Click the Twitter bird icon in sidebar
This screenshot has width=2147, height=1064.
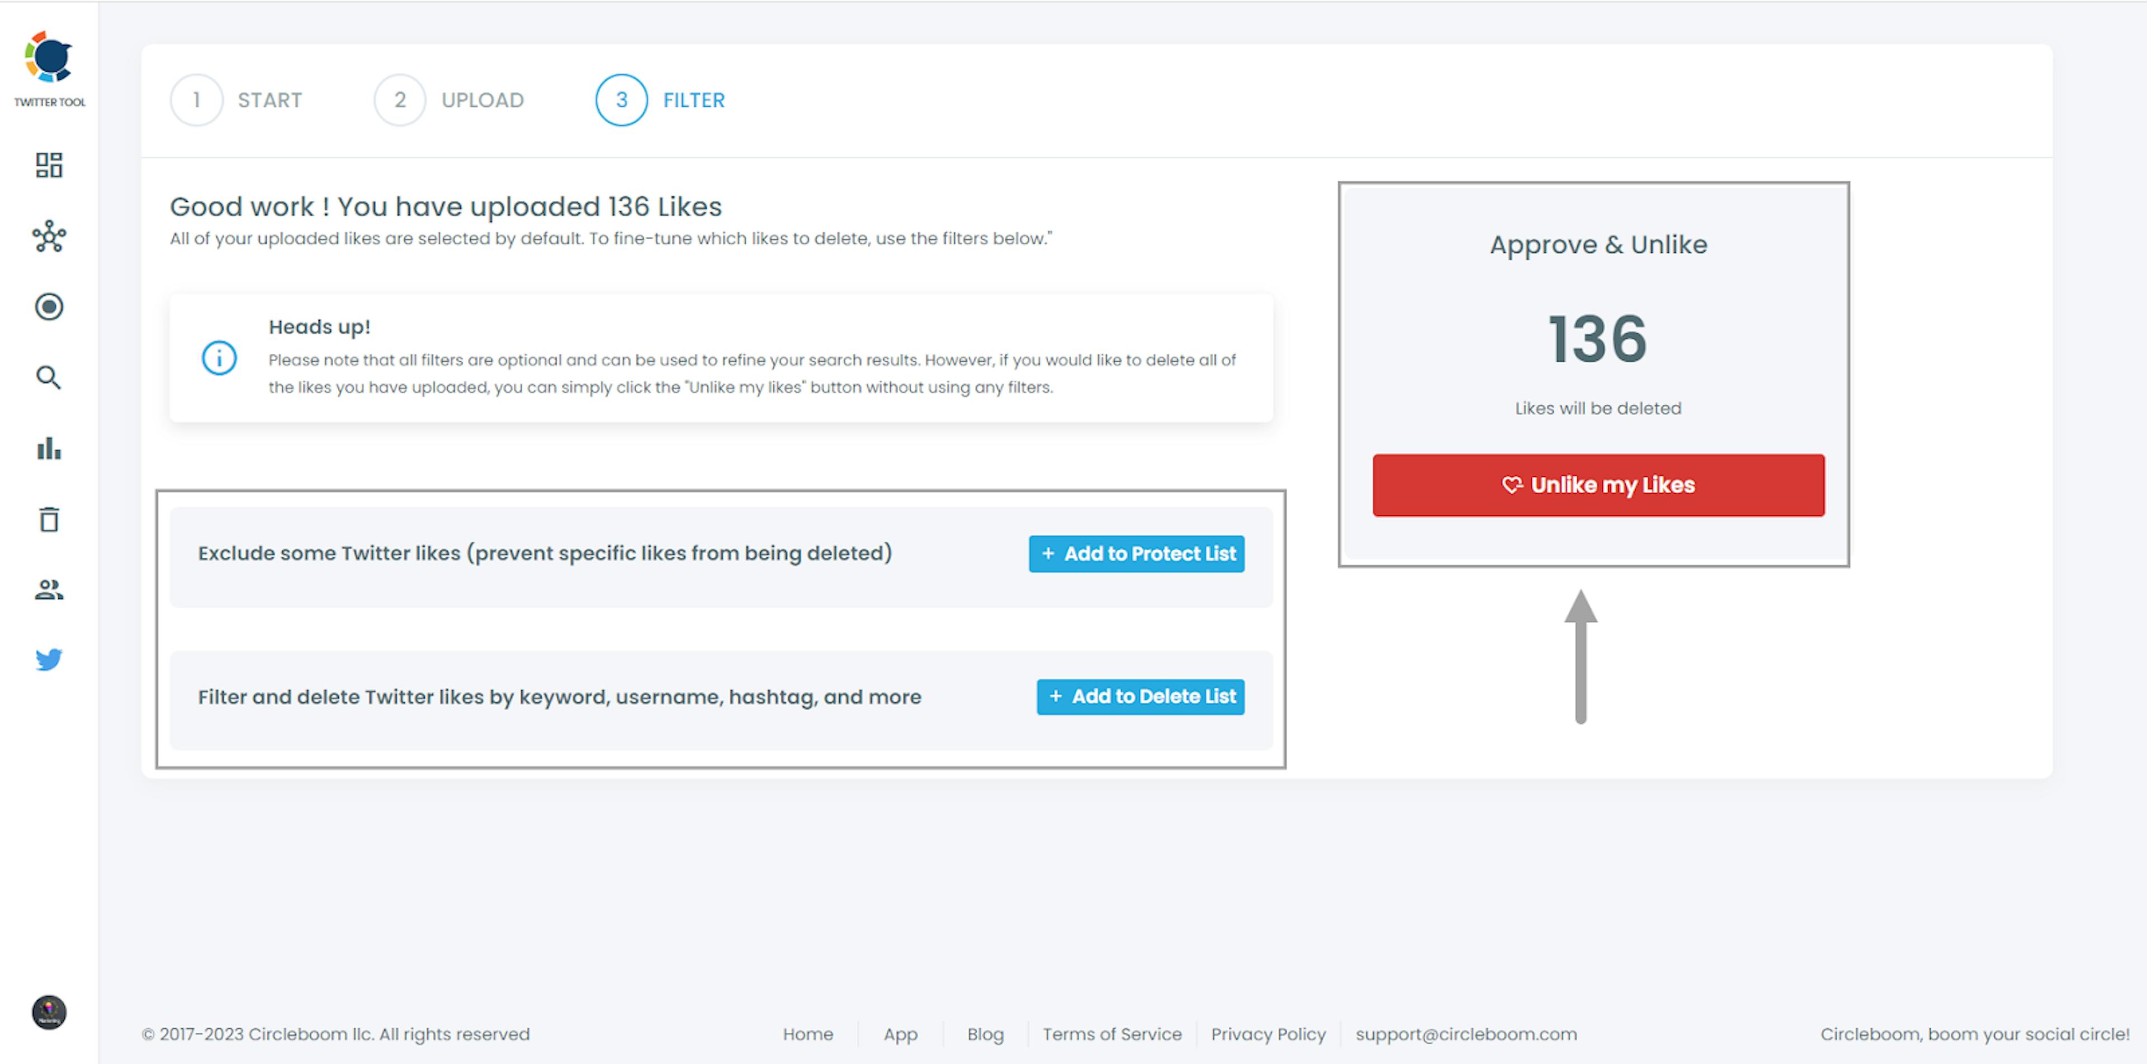[x=48, y=660]
